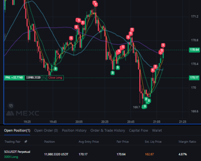Click the S sell marker at the 20:15 peak
This screenshot has width=201, height=161.
96,4
